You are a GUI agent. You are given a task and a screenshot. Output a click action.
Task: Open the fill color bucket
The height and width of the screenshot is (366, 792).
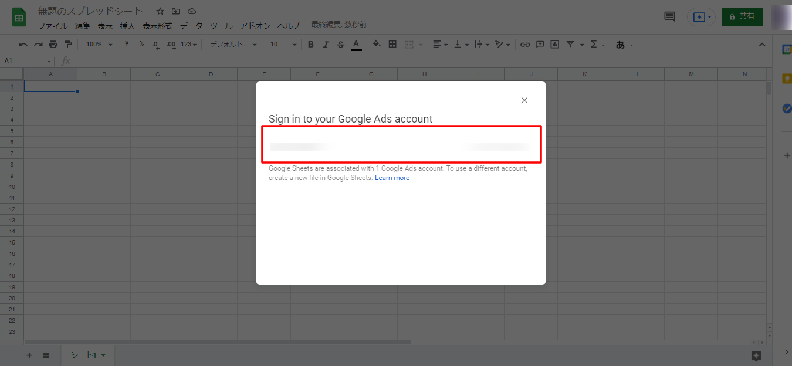[x=377, y=44]
